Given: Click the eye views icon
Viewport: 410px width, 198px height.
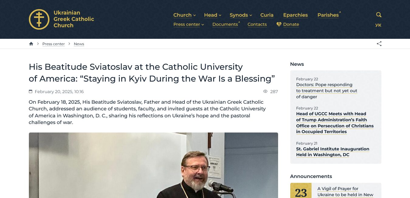Looking at the screenshot, I should pos(265,92).
